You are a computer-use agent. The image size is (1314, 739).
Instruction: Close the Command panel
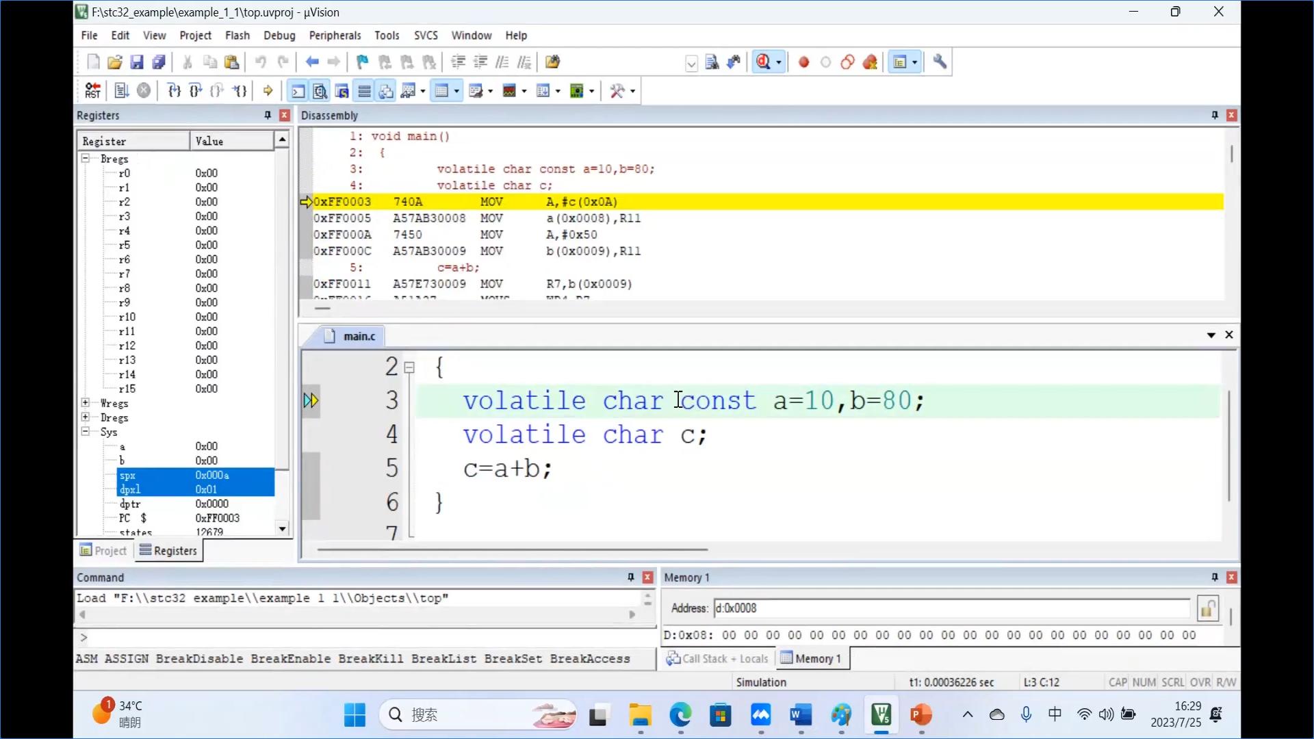point(647,578)
